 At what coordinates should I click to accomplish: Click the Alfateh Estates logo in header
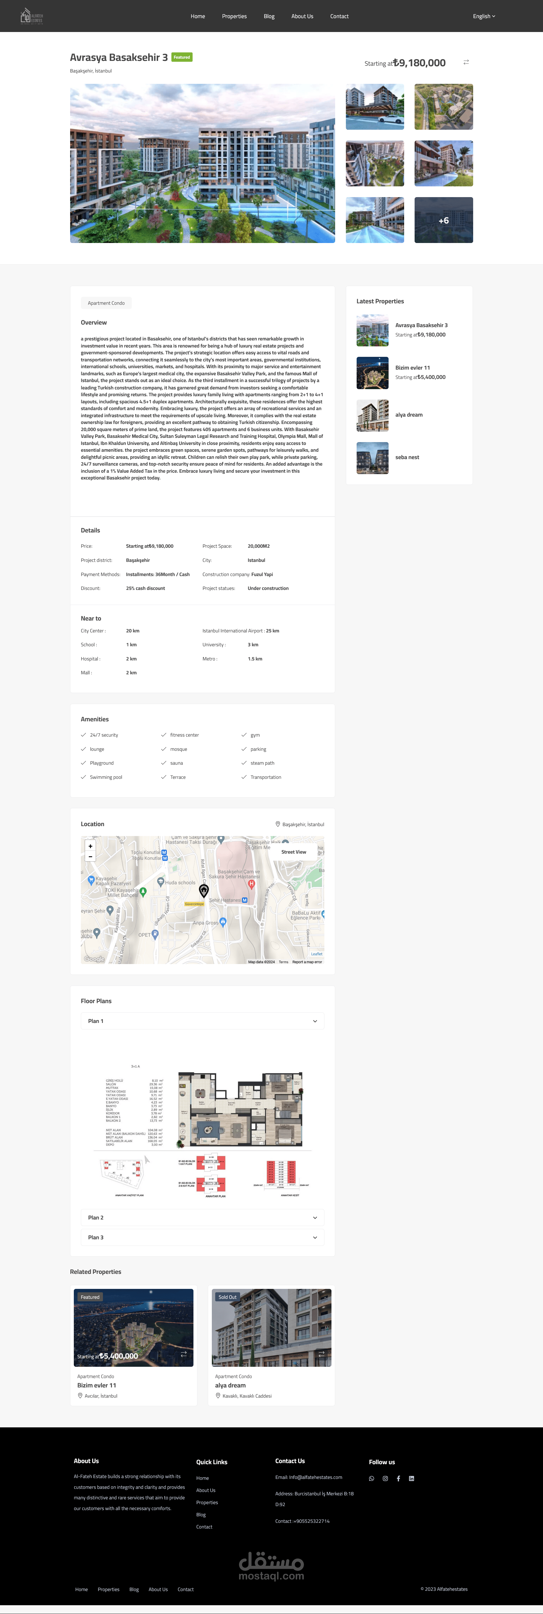(x=31, y=16)
